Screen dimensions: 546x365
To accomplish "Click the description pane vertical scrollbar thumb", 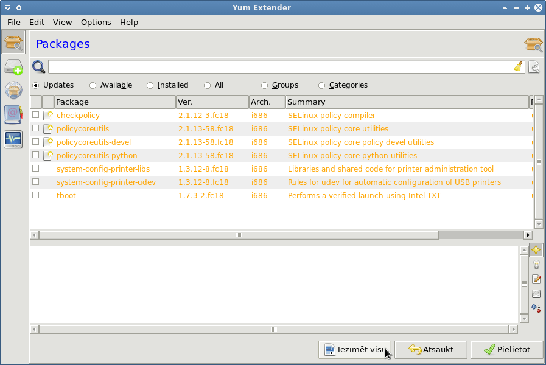I will (524, 284).
